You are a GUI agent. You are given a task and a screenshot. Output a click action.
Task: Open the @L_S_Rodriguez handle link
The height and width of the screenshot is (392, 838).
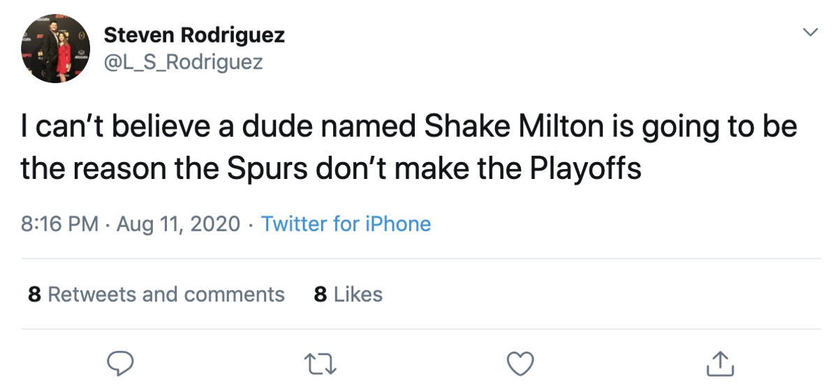(183, 62)
